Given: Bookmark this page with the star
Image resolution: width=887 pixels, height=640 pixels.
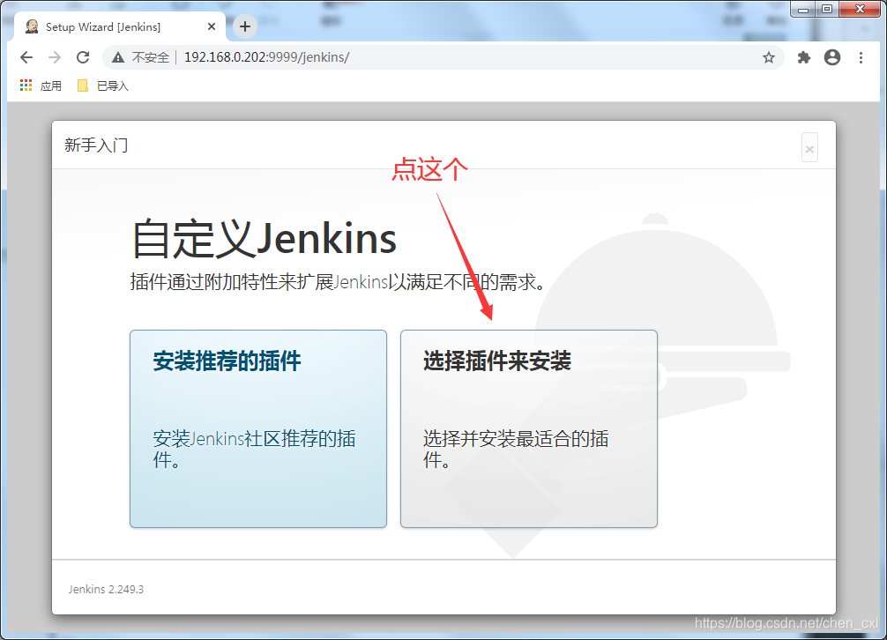Looking at the screenshot, I should coord(768,57).
